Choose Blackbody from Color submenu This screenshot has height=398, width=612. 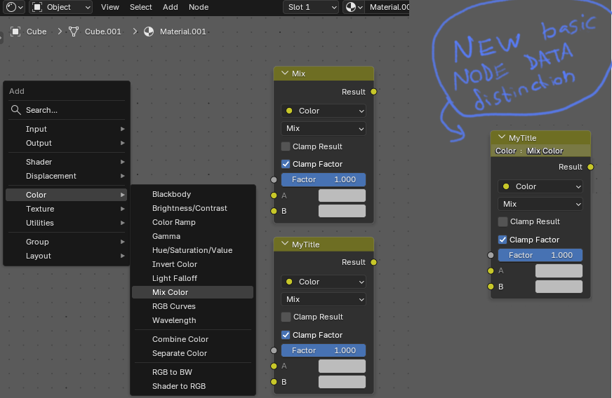[193, 194]
